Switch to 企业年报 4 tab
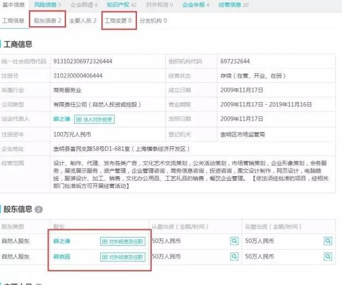342x285 pixels. pos(196,4)
